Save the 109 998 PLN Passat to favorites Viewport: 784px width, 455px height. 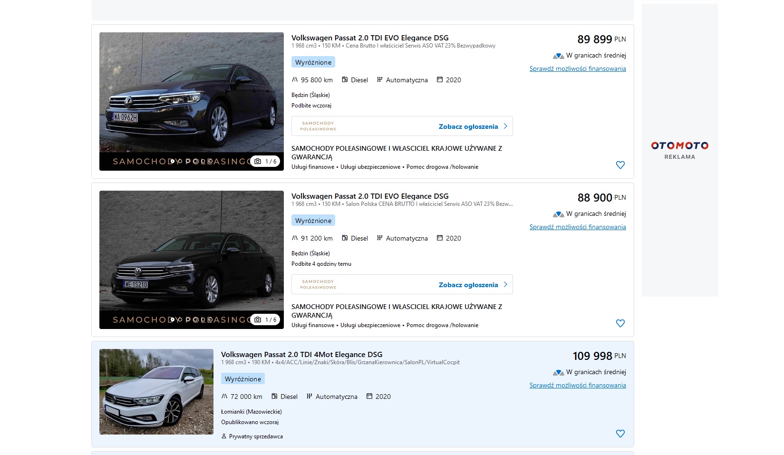[x=620, y=434]
